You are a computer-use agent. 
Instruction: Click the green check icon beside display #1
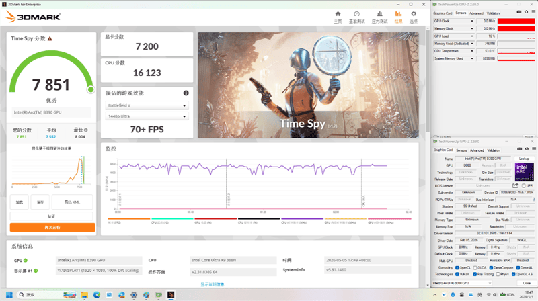(x=36, y=271)
